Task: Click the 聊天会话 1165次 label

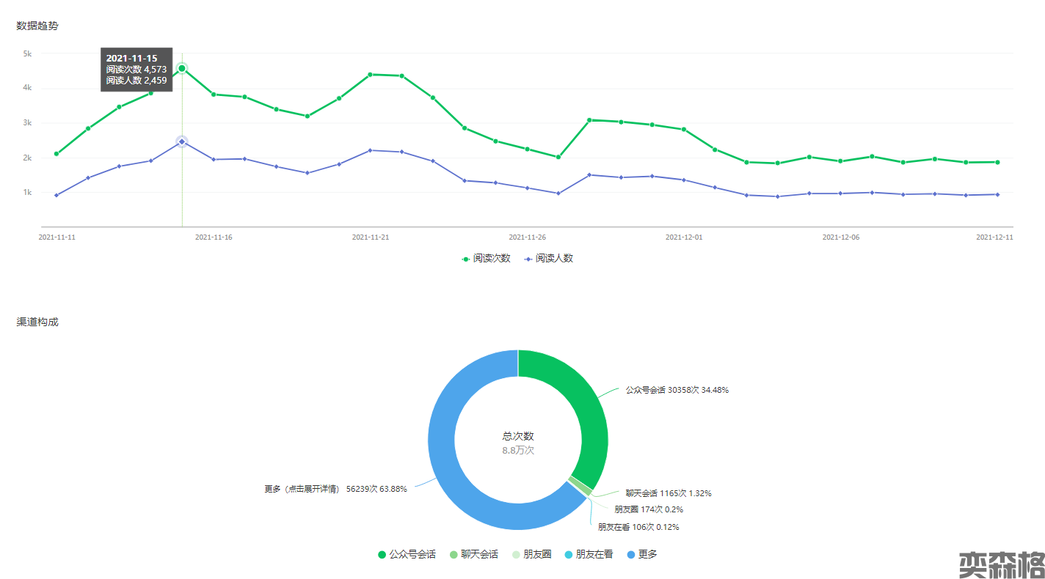Action: point(668,493)
